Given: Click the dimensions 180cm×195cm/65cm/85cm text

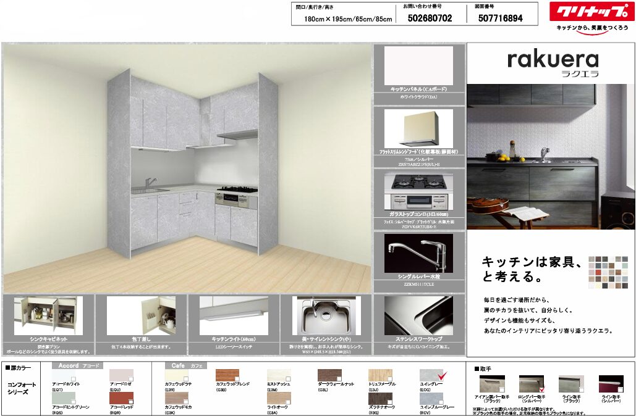Looking at the screenshot, I should pyautogui.click(x=347, y=19).
